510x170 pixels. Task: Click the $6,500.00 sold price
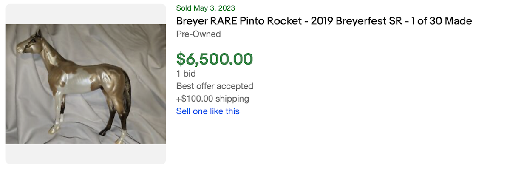tap(215, 59)
